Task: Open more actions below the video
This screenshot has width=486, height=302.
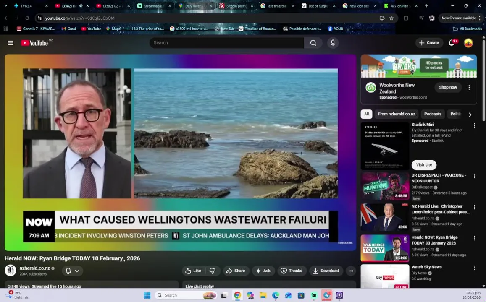Action: [351, 271]
